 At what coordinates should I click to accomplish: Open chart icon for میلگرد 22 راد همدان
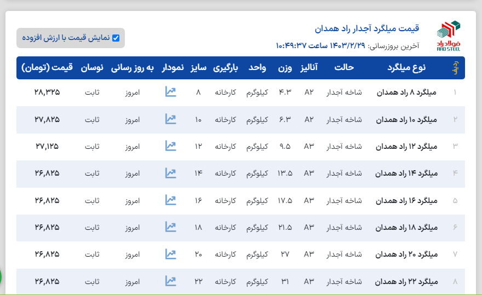[170, 281]
